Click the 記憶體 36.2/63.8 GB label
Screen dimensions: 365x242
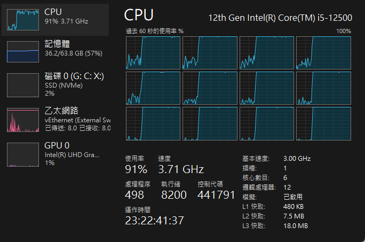point(73,53)
